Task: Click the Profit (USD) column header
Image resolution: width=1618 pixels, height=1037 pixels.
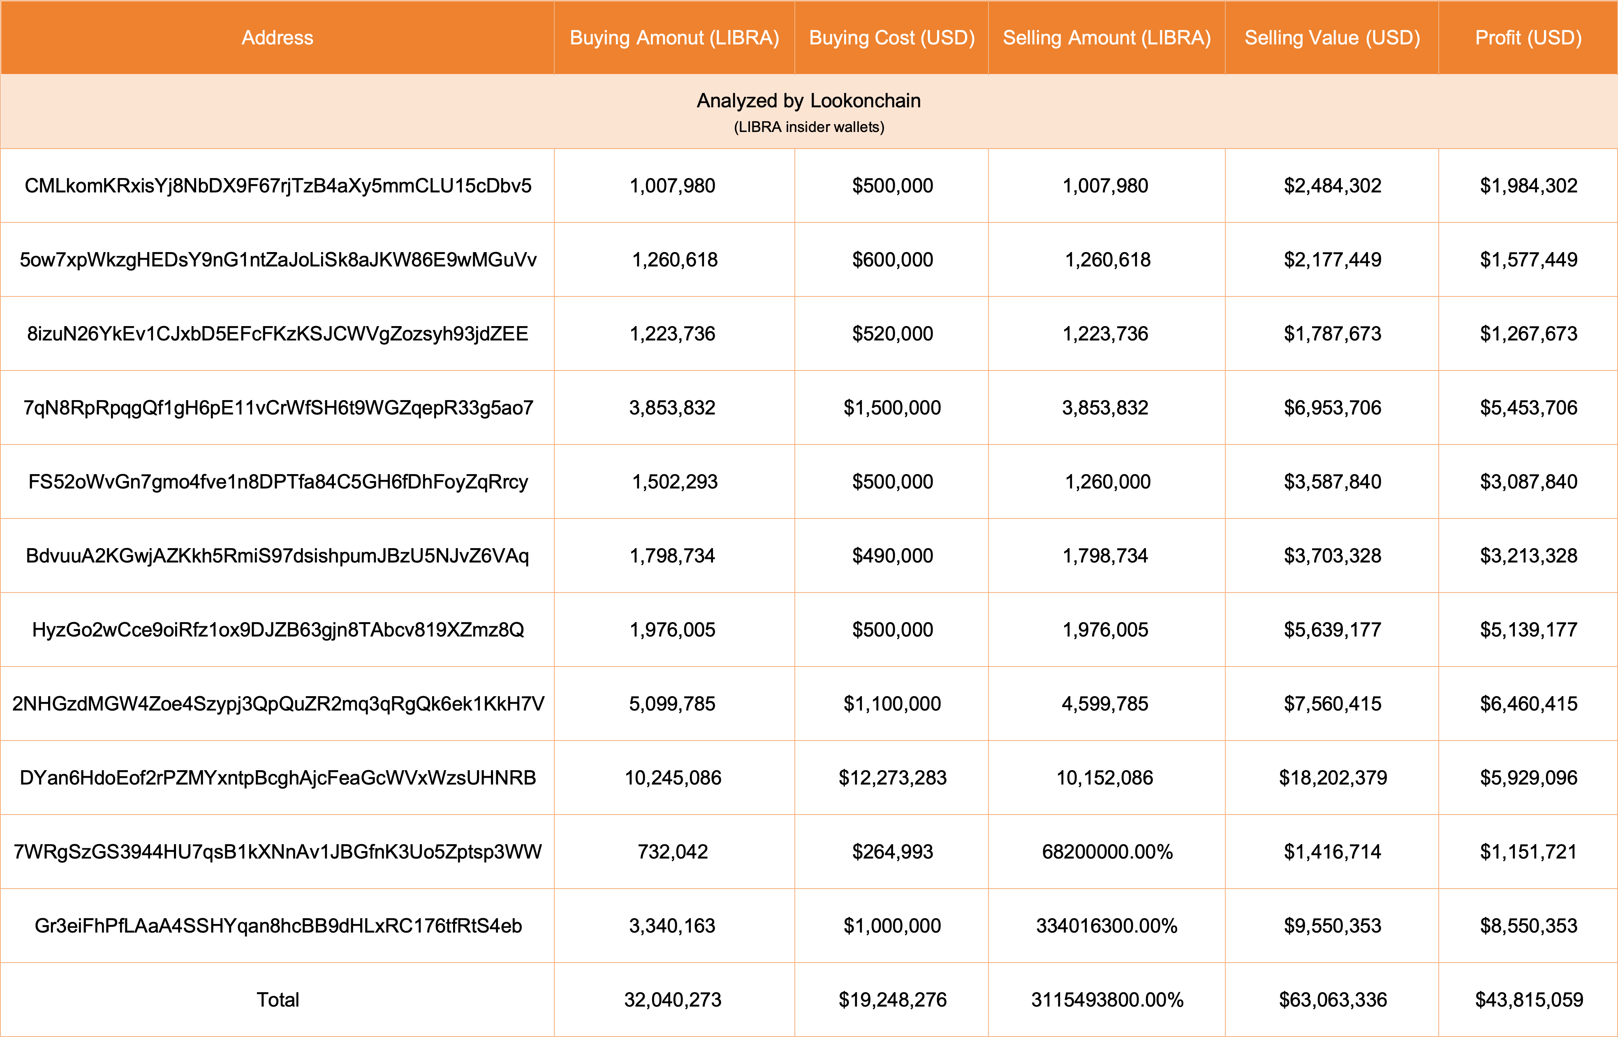Action: 1528,38
